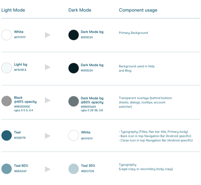Pick the Black 40% opacity gray swatch
The image size is (201, 185).
7,101
